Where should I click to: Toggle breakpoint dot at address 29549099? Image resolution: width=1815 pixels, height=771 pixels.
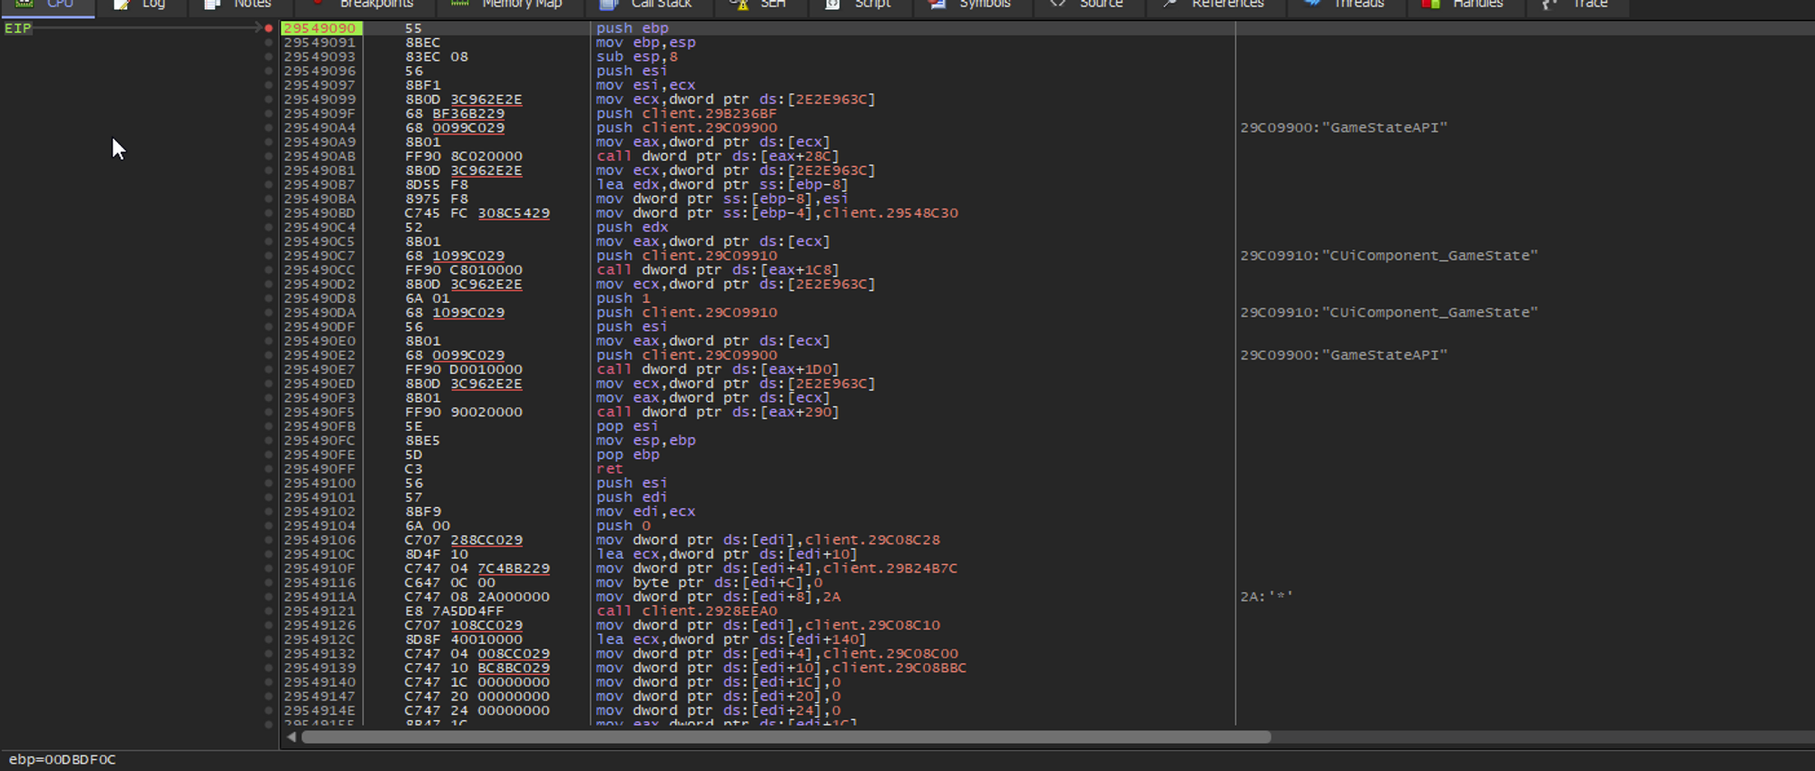[269, 100]
